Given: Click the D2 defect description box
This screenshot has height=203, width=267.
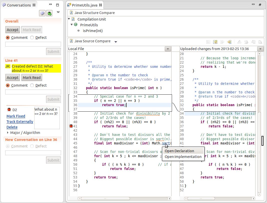Looking at the screenshot, I should click(x=47, y=118).
